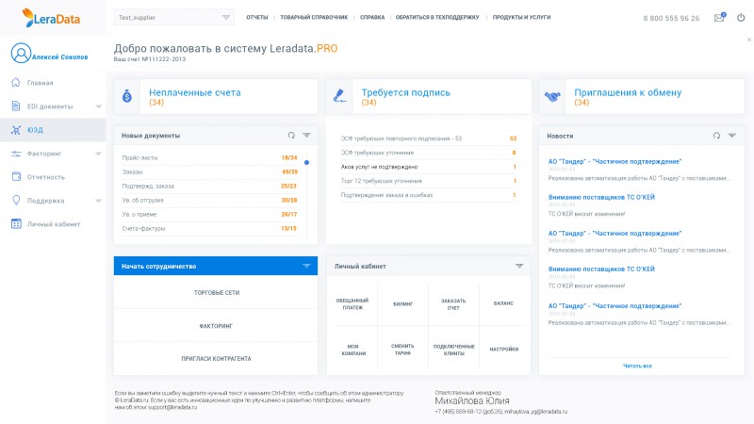The height and width of the screenshot is (424, 754).
Task: Click СМЕНИТЬ ТАРИФ tile
Action: (x=403, y=350)
